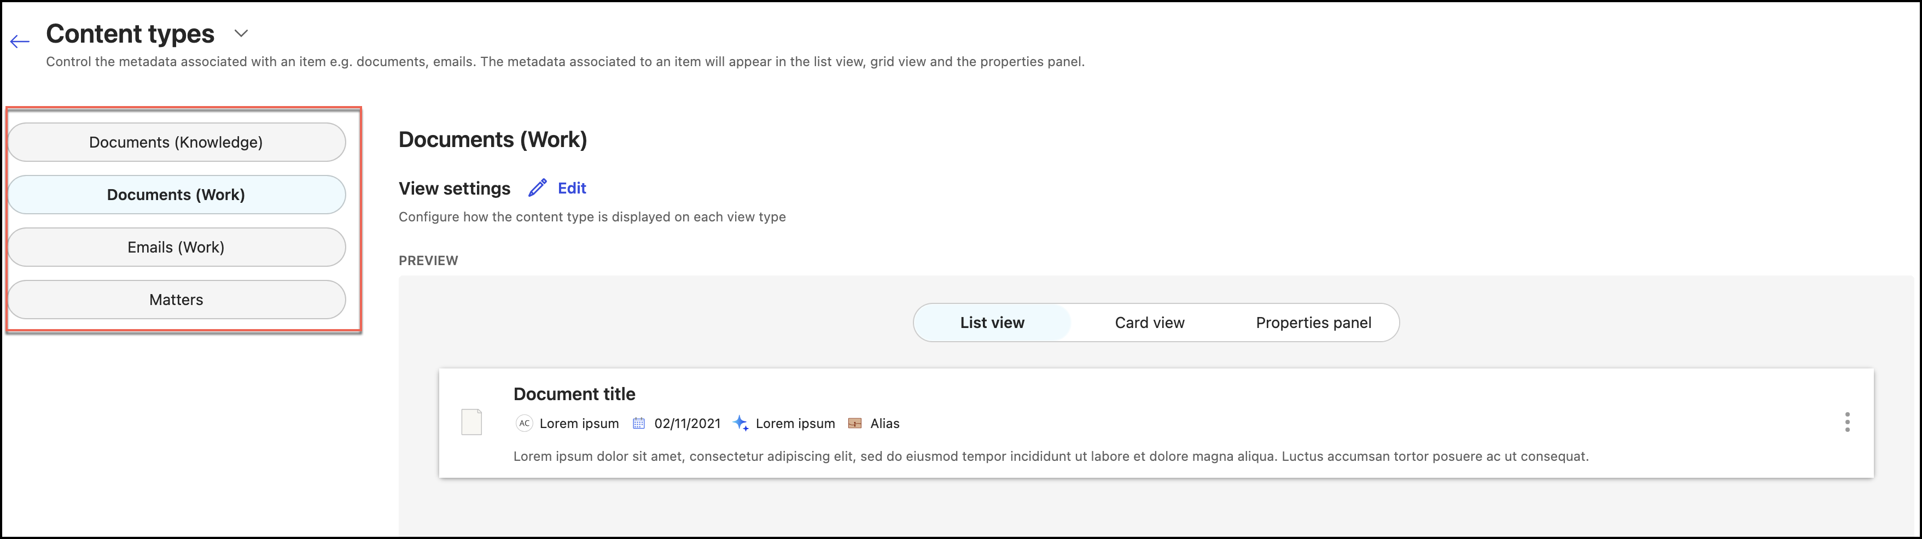Select the Matters content type

[176, 299]
